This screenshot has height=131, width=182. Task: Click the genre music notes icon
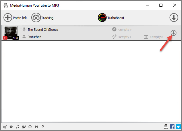point(114,37)
